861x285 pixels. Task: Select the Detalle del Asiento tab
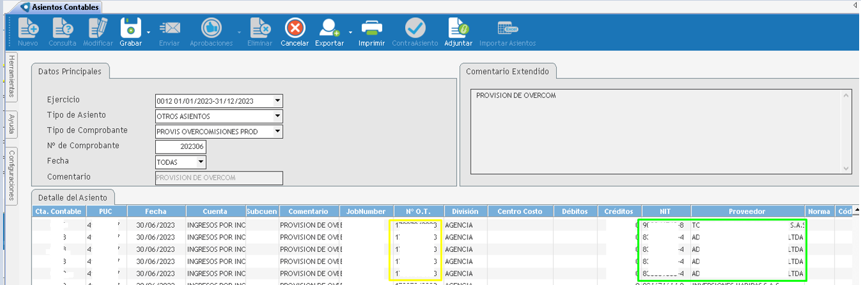[73, 197]
